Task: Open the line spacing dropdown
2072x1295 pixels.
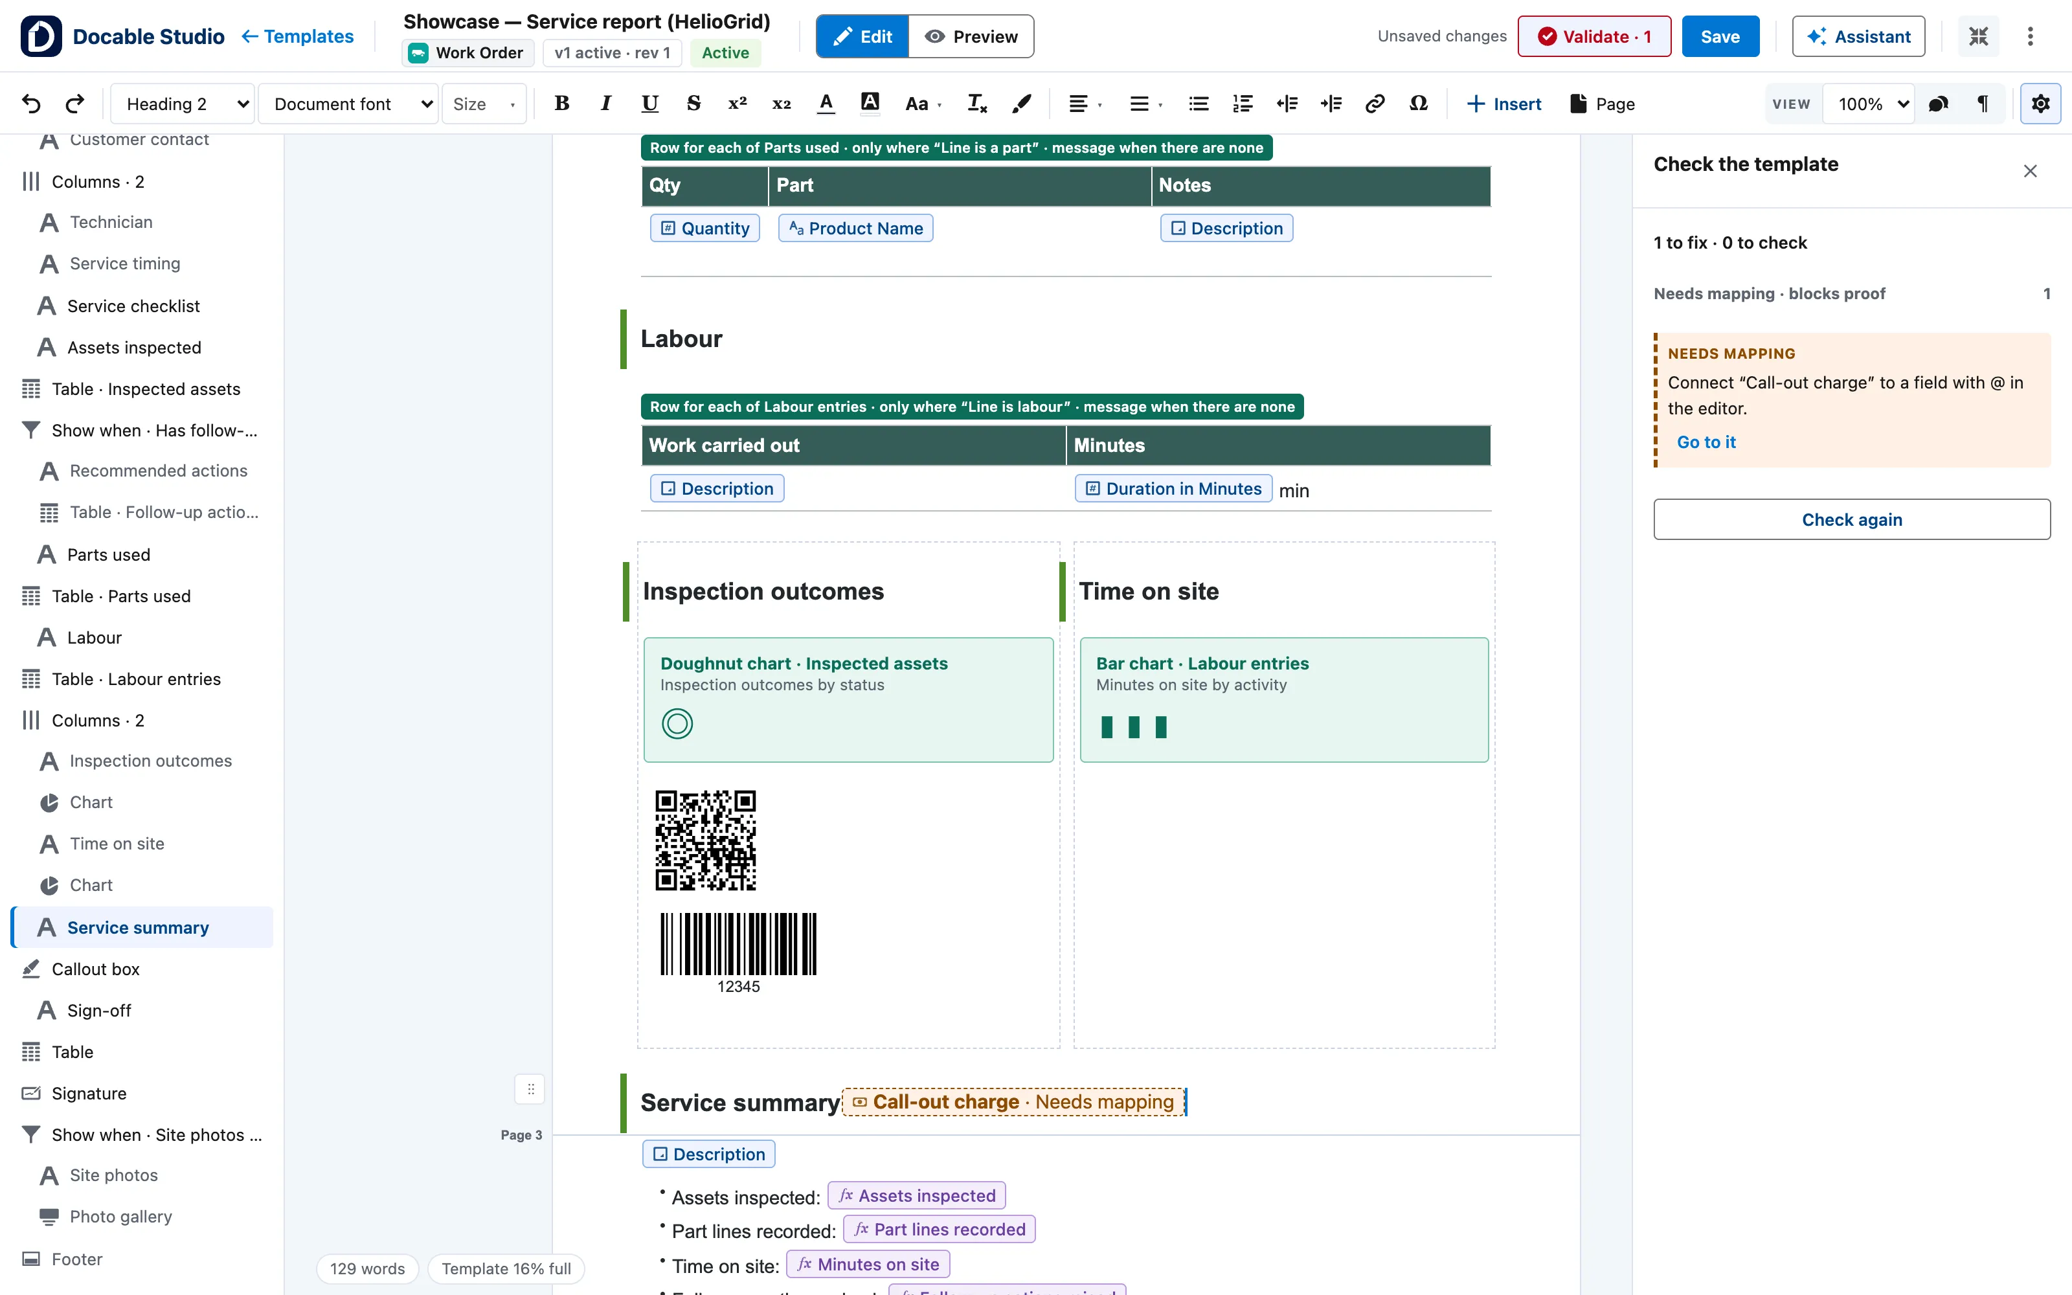Action: coord(1145,104)
